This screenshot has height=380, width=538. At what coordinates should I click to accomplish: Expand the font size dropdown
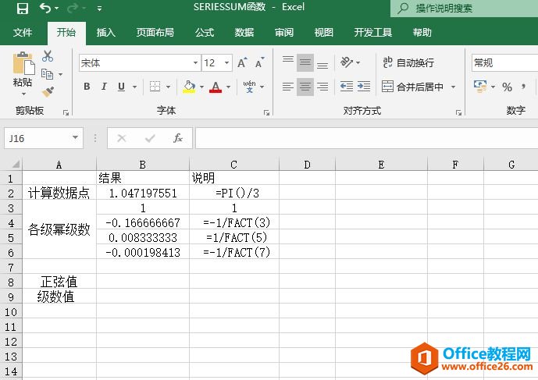226,63
